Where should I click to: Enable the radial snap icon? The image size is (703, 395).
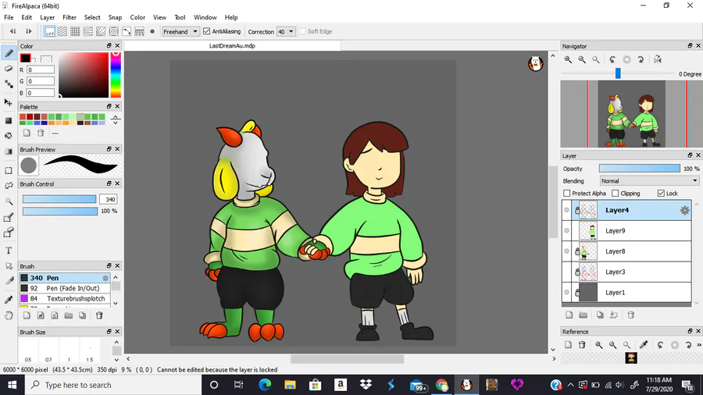click(x=101, y=31)
